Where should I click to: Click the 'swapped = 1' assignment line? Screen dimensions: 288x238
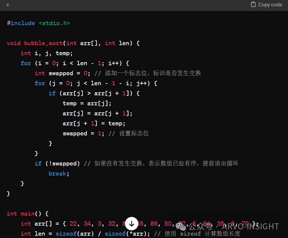[83, 133]
